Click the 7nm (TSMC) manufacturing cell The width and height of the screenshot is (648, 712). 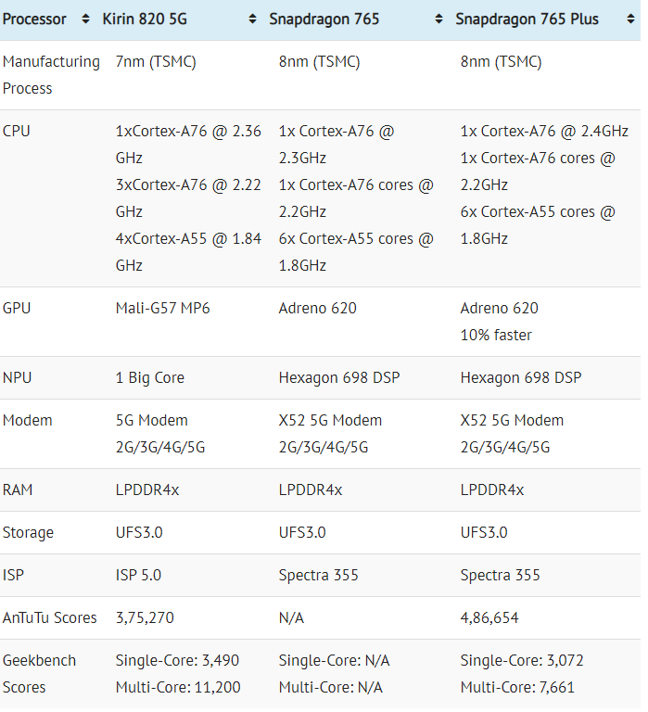coord(156,62)
